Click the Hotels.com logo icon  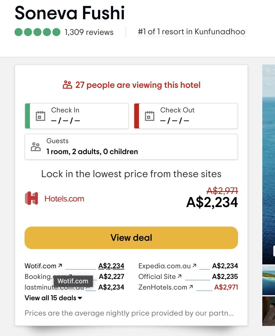pyautogui.click(x=32, y=198)
